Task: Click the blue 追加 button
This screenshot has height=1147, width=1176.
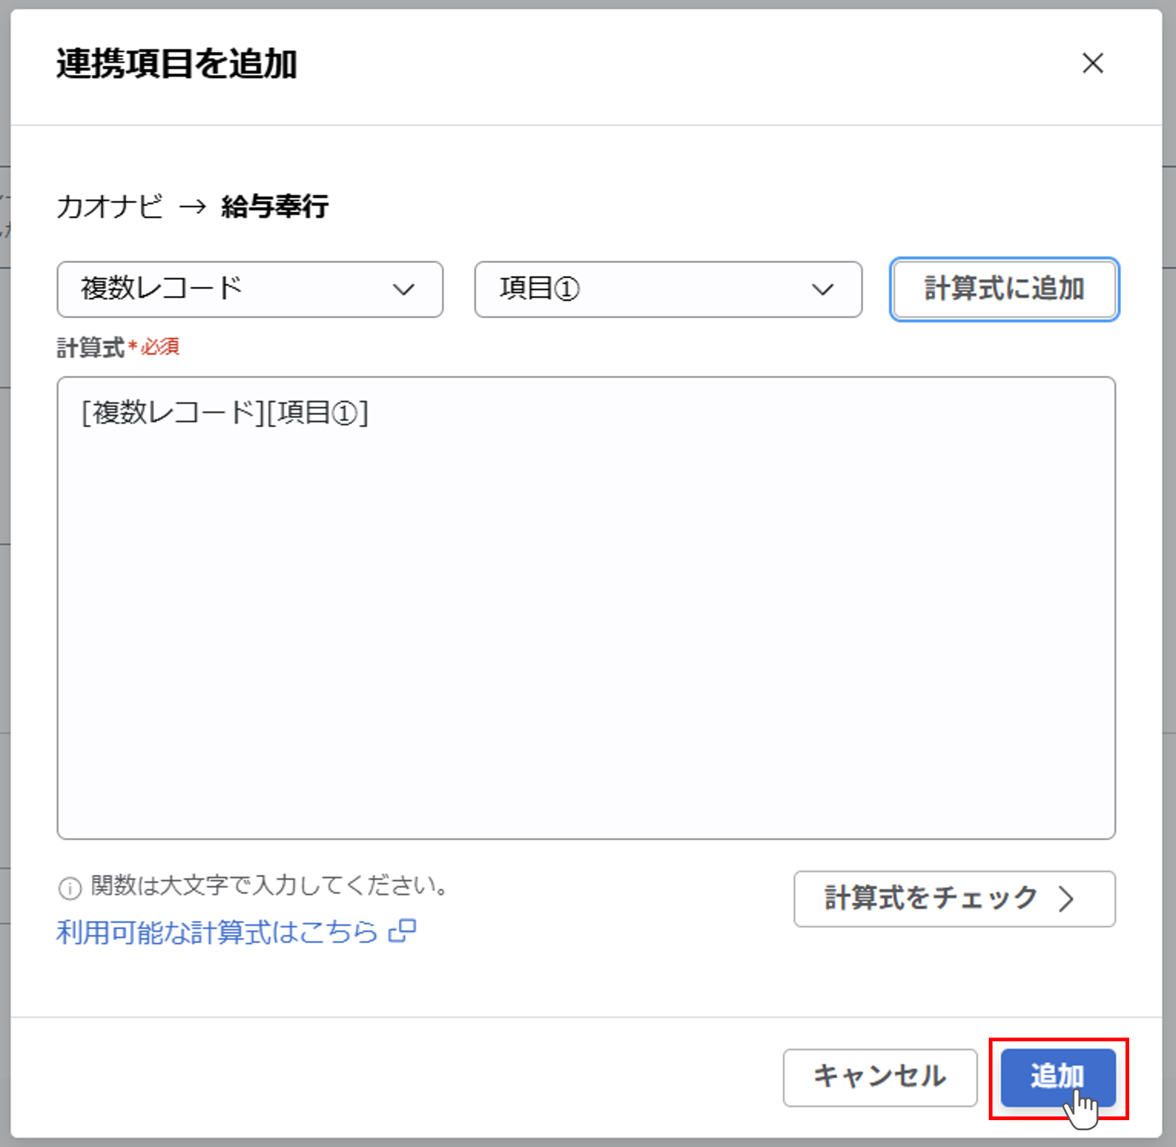Action: point(1058,1078)
